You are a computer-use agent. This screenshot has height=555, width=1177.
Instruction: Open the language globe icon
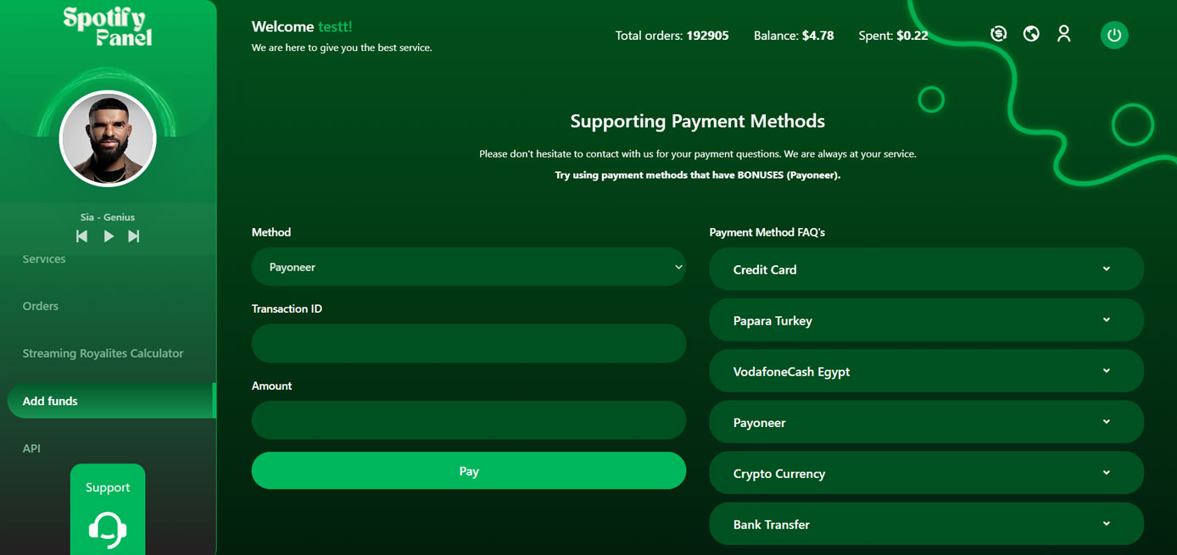(x=1031, y=34)
